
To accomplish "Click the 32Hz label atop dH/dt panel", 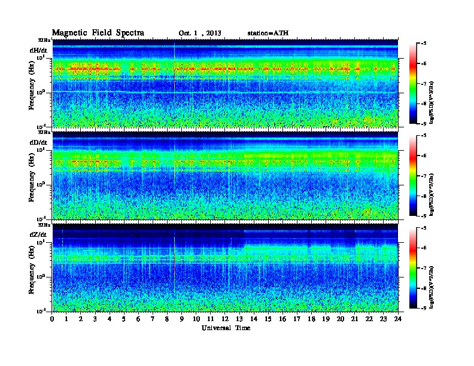I will [44, 40].
